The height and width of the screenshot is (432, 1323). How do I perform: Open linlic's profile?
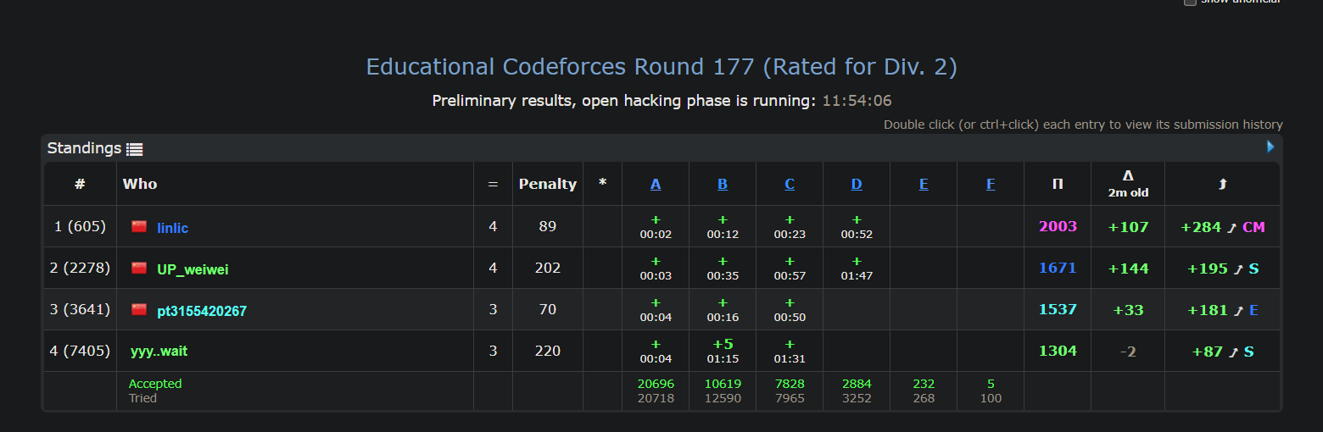pyautogui.click(x=173, y=228)
